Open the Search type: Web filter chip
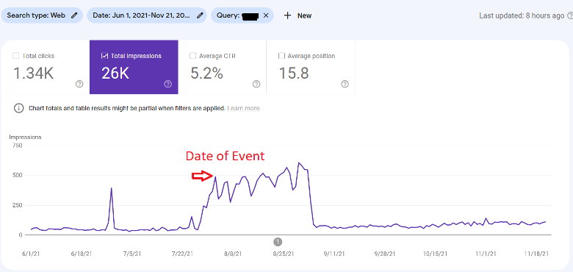573x272 pixels. (42, 15)
